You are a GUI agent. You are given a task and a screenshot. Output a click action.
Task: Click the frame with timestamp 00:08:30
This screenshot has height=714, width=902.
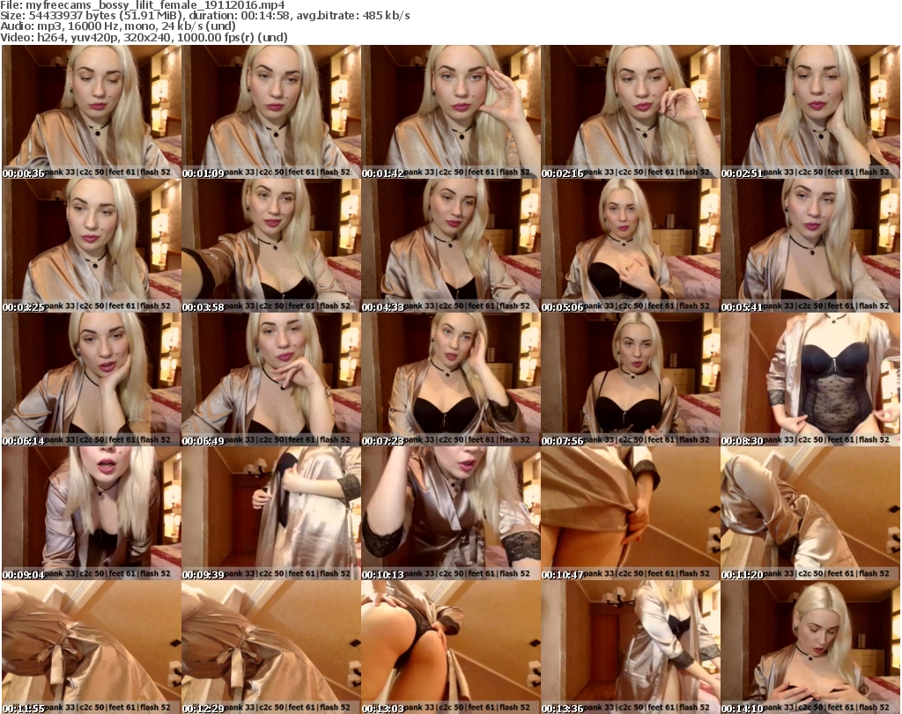[x=810, y=380]
